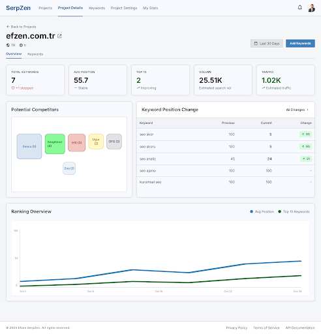Click current position 24 for seo analiz

pyautogui.click(x=269, y=159)
